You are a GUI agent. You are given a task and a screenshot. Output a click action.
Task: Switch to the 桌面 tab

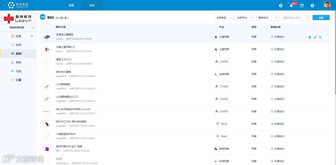(71, 5)
